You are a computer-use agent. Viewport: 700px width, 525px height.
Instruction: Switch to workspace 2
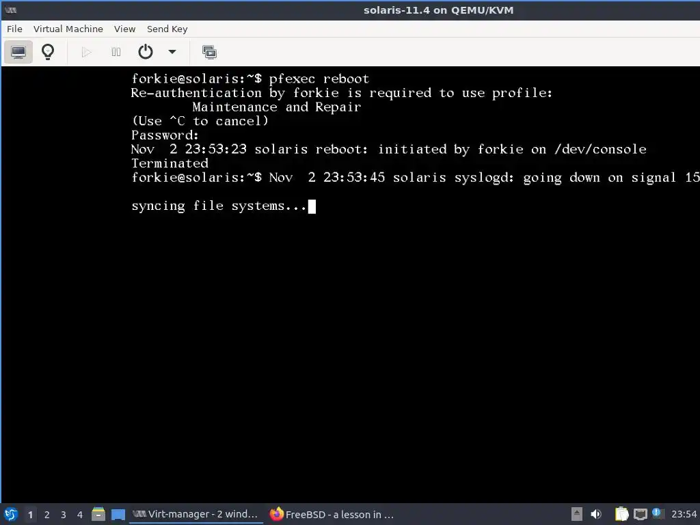47,515
